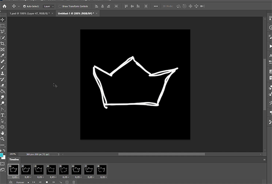This screenshot has height=184, width=272.
Task: Select the Ellipse shape tool
Action: pyautogui.click(x=2, y=127)
